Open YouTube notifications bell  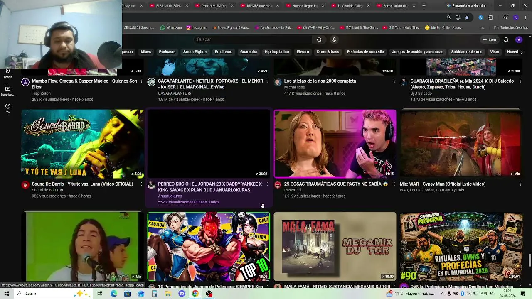[506, 39]
